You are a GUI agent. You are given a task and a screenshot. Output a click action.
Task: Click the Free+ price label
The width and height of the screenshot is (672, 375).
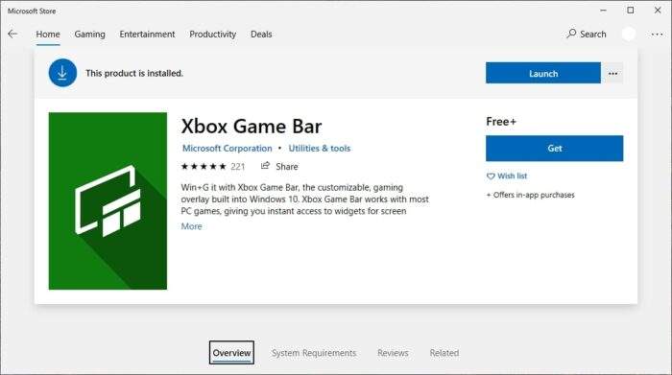(x=501, y=122)
